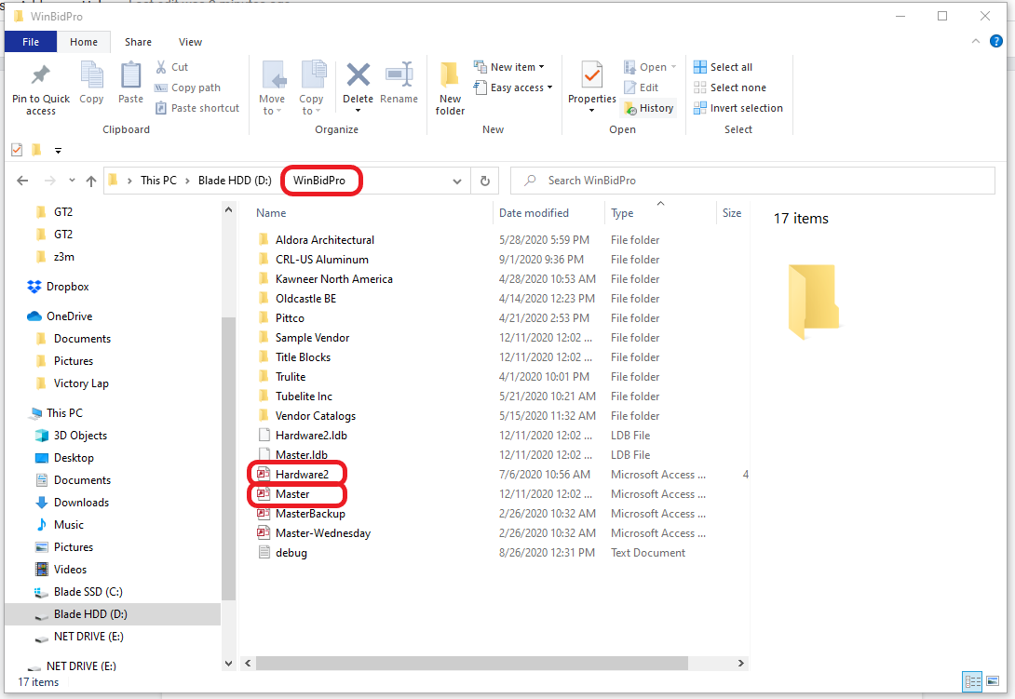Screen dimensions: 1015x699
Task: Refresh the WinBidPro folder view
Action: tap(485, 181)
